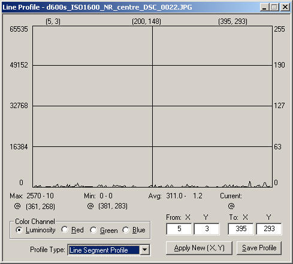Click the From X input field
Screen dimensions: 293x264
(179, 229)
